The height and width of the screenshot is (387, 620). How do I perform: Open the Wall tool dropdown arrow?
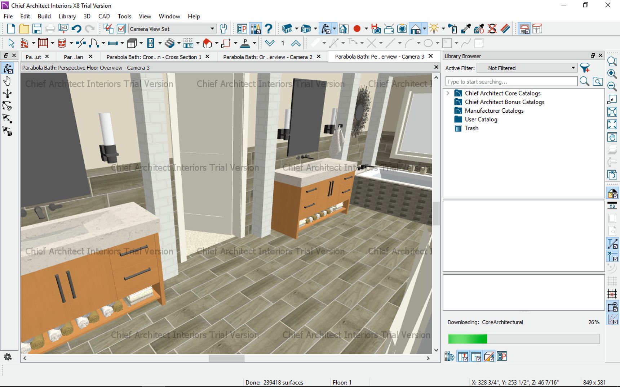34,43
